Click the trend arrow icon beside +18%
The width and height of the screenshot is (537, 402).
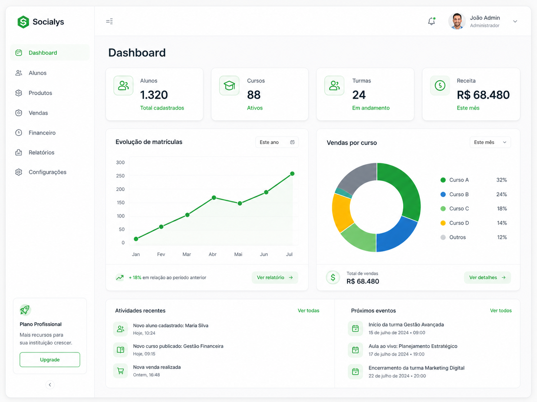120,277
